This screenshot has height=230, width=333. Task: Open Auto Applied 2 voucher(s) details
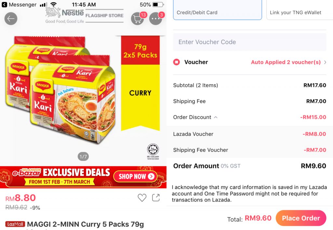point(286,62)
